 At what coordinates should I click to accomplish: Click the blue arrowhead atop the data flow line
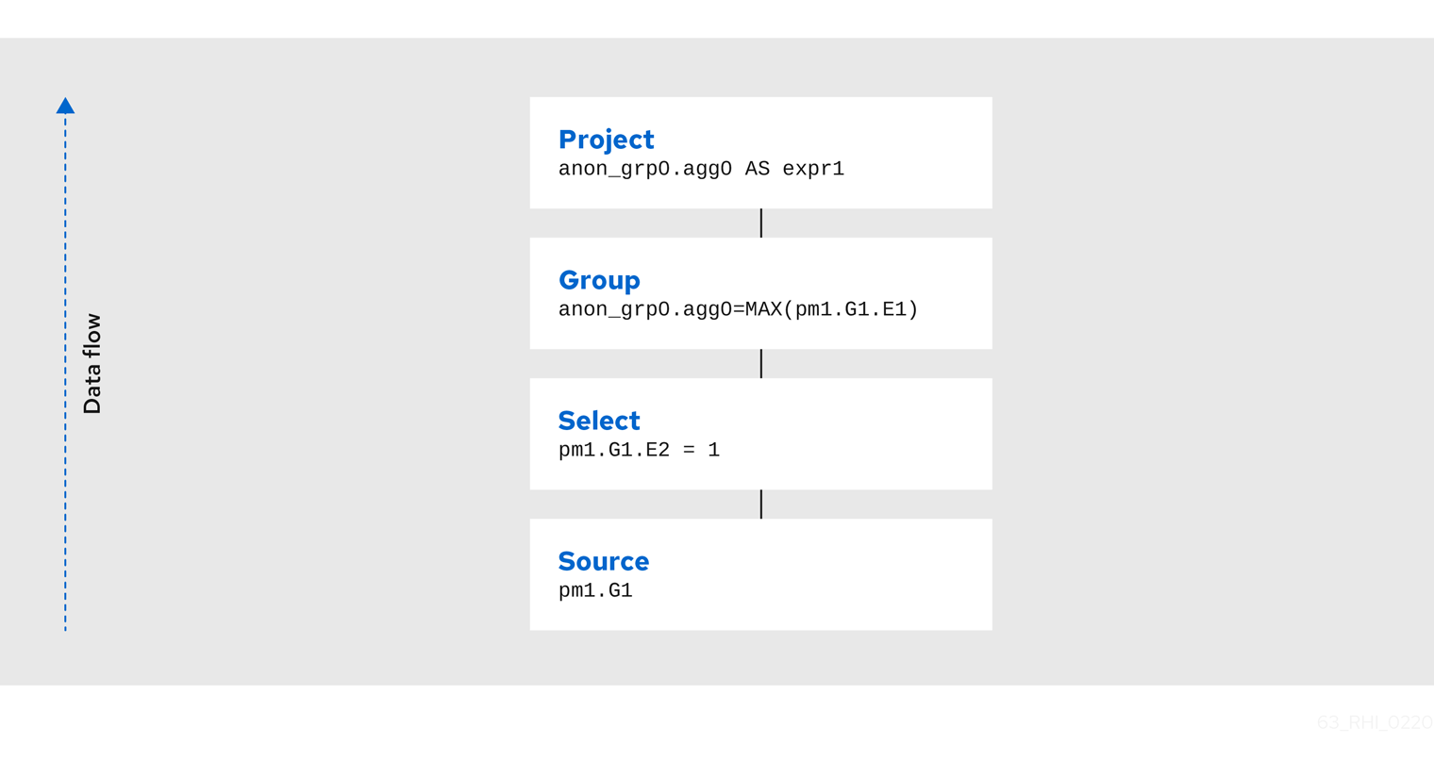[x=65, y=106]
